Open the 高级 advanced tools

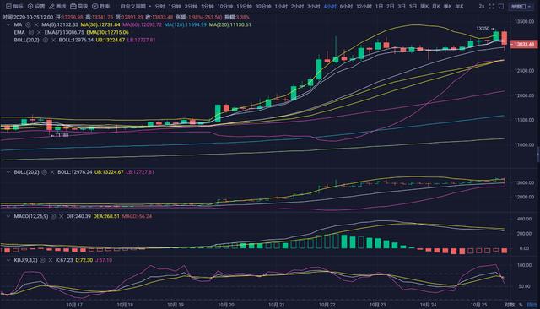point(78,6)
